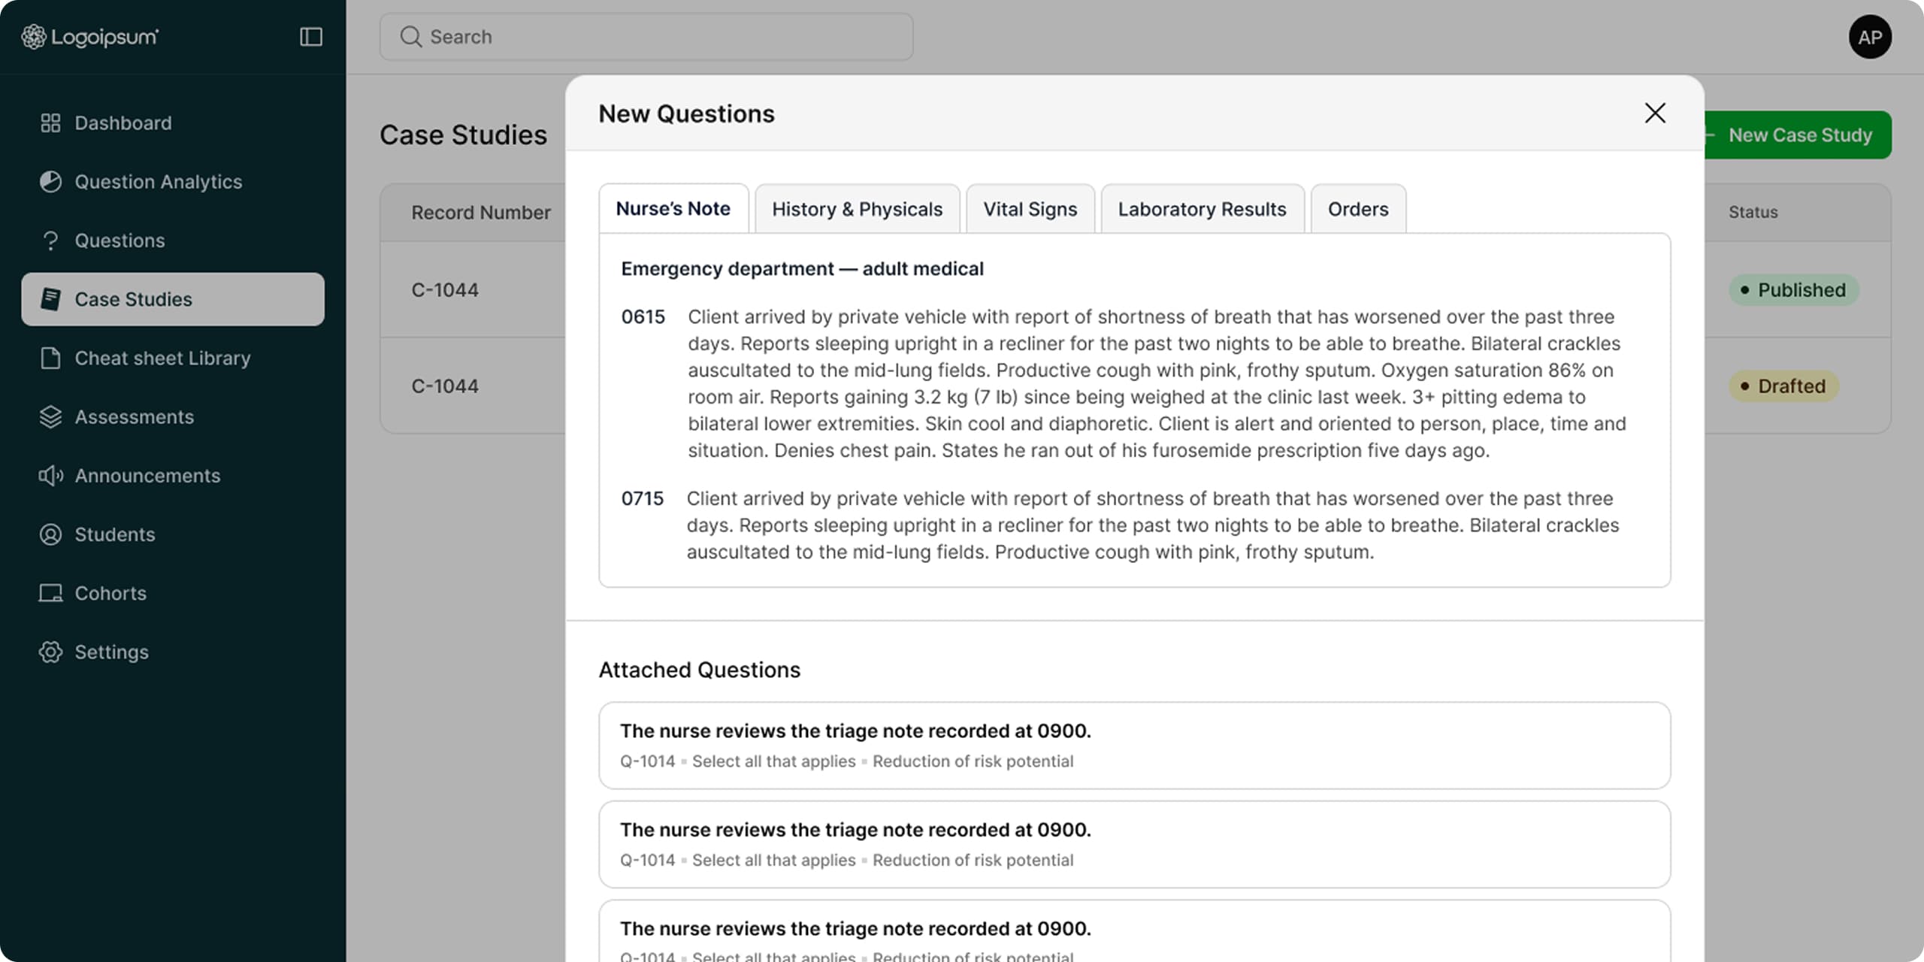Click the magnifier icon in the search bar
The height and width of the screenshot is (962, 1924).
[410, 37]
